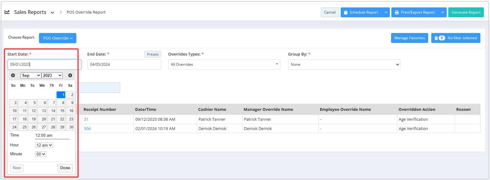The height and width of the screenshot is (180, 490).
Task: Click the Manager Override Name column header
Action: pyautogui.click(x=268, y=109)
